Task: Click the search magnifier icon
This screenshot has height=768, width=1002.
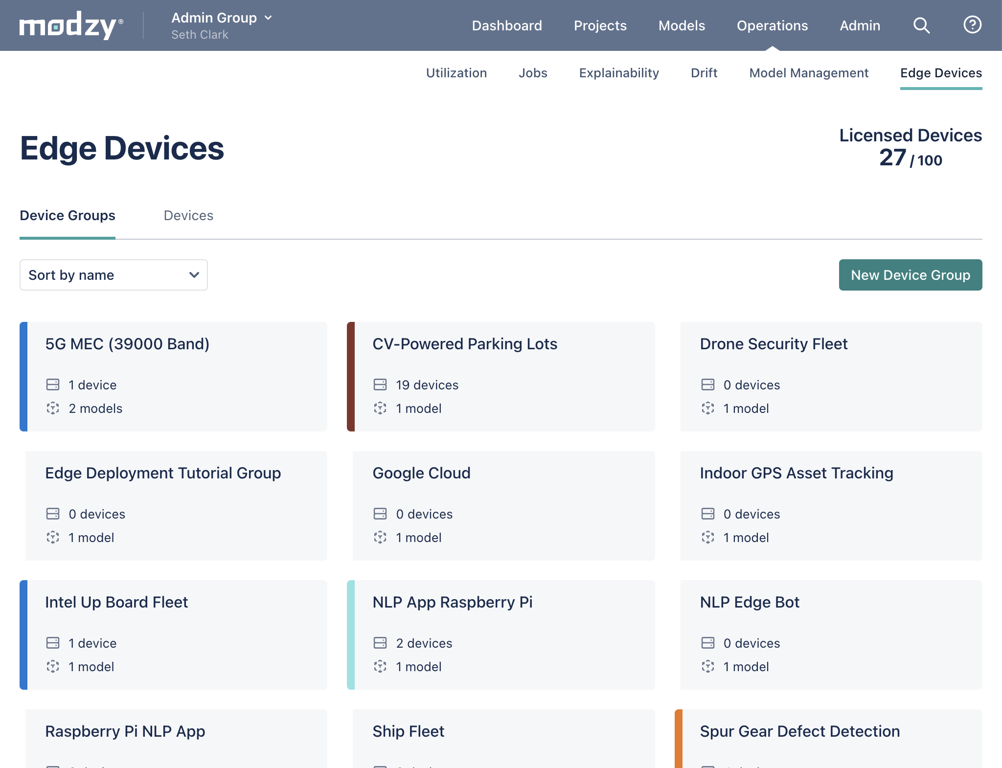Action: [921, 25]
